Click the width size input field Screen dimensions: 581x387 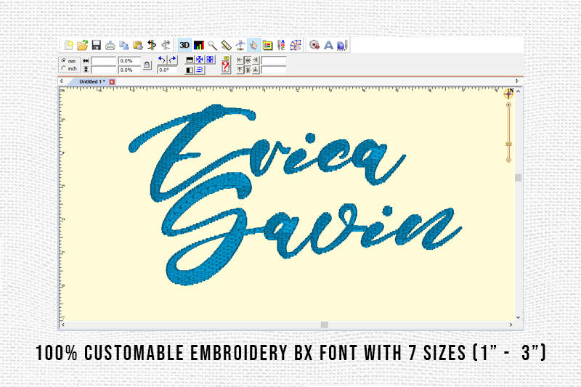(104, 61)
